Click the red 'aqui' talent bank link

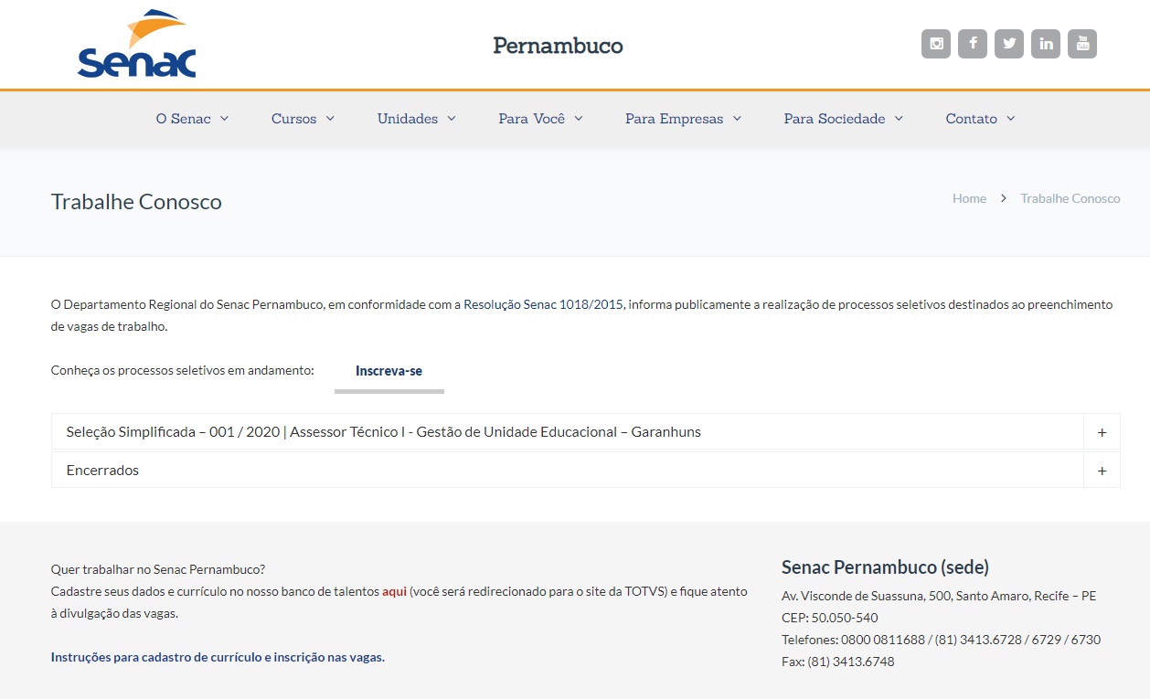(394, 591)
